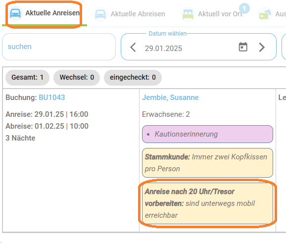Click the date field showing 29.01.2025
The height and width of the screenshot is (243, 286).
click(163, 49)
